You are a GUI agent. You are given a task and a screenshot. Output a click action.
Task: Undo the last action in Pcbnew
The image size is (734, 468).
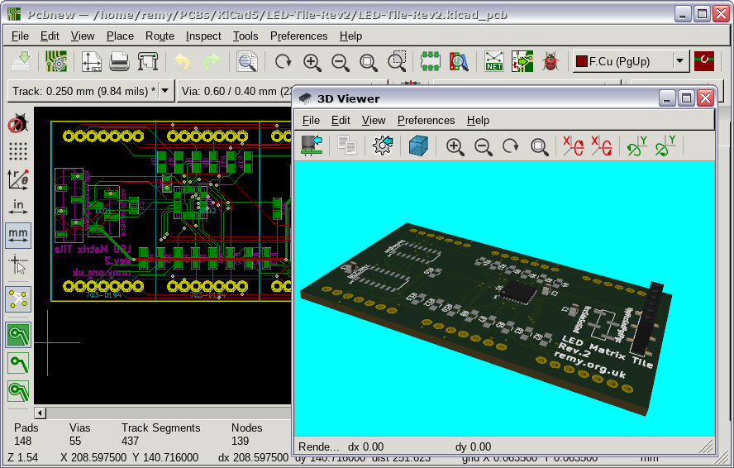(x=182, y=61)
